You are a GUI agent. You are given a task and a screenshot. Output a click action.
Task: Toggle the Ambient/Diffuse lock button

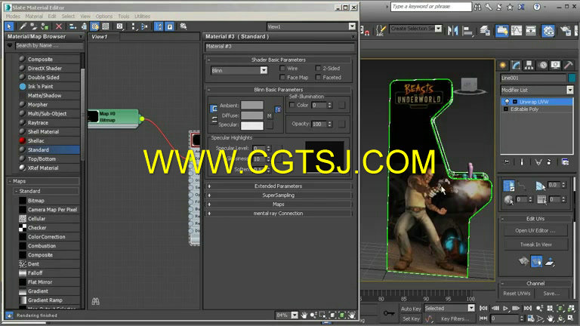pyautogui.click(x=214, y=109)
